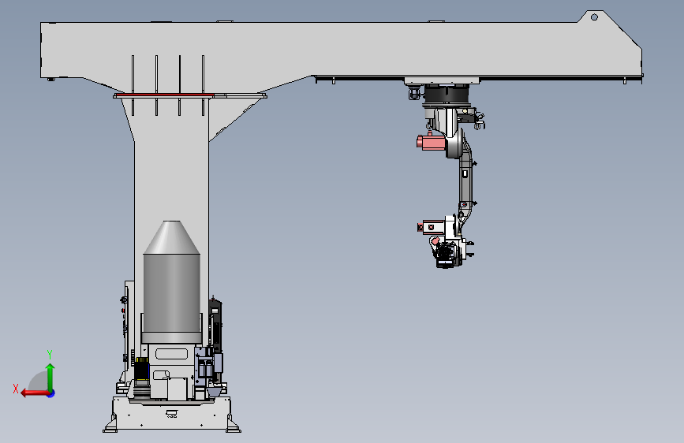Select the upper pink servo motor on robot
The image size is (684, 443).
click(x=431, y=142)
